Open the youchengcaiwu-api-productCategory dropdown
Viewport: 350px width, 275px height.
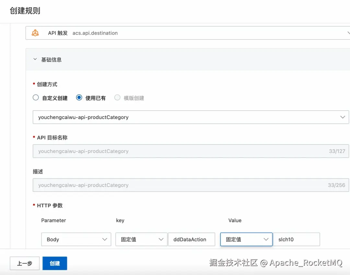191,117
